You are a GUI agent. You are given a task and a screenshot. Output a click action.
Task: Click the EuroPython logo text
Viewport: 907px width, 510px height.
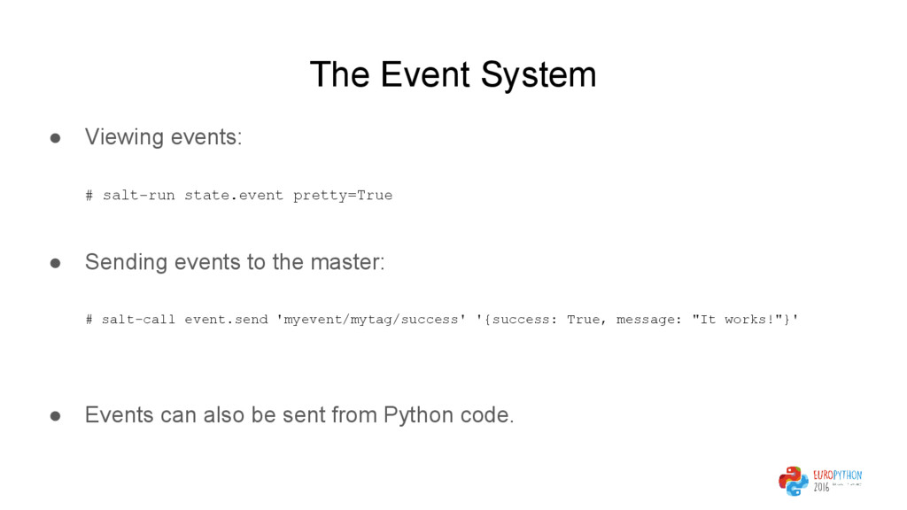pos(838,475)
